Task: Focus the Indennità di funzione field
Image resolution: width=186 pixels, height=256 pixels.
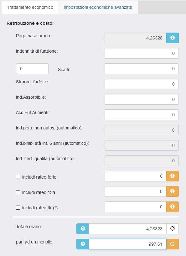Action: click(142, 53)
